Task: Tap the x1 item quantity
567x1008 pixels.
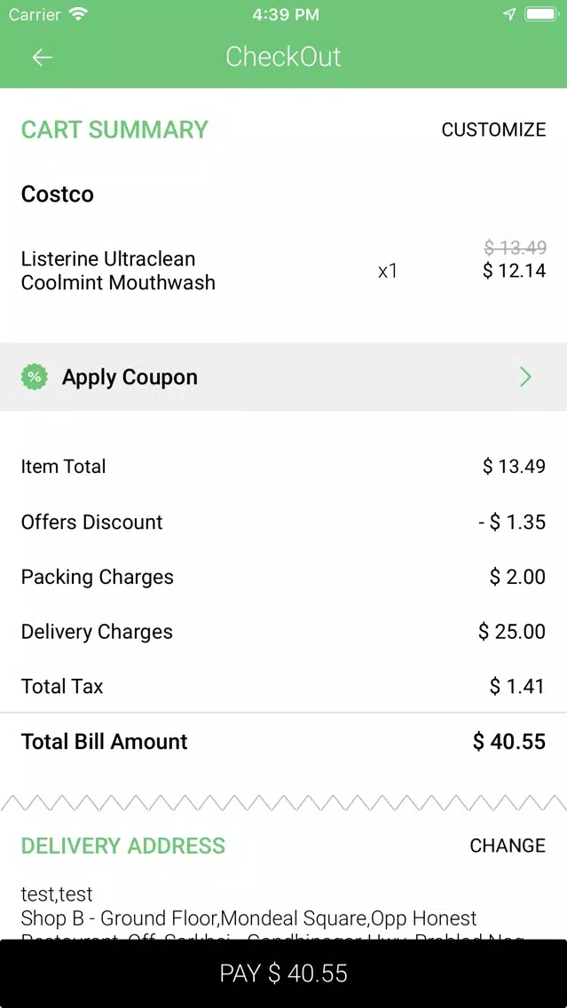Action: (x=388, y=272)
